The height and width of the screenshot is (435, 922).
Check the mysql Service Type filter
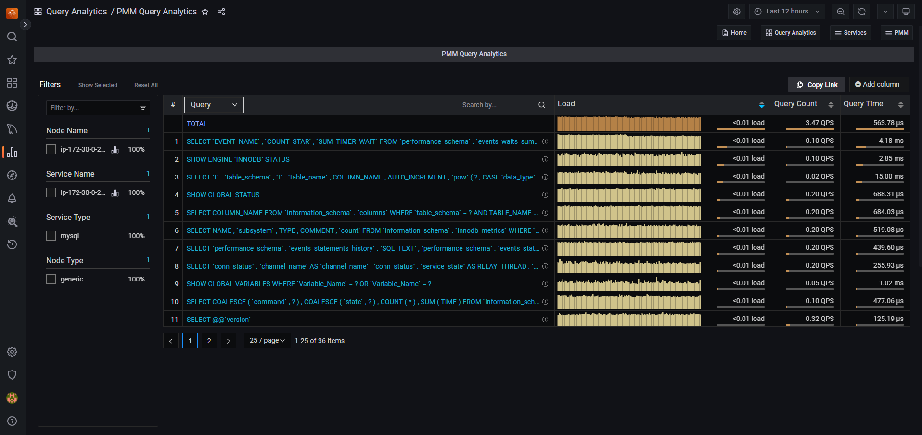click(x=51, y=236)
